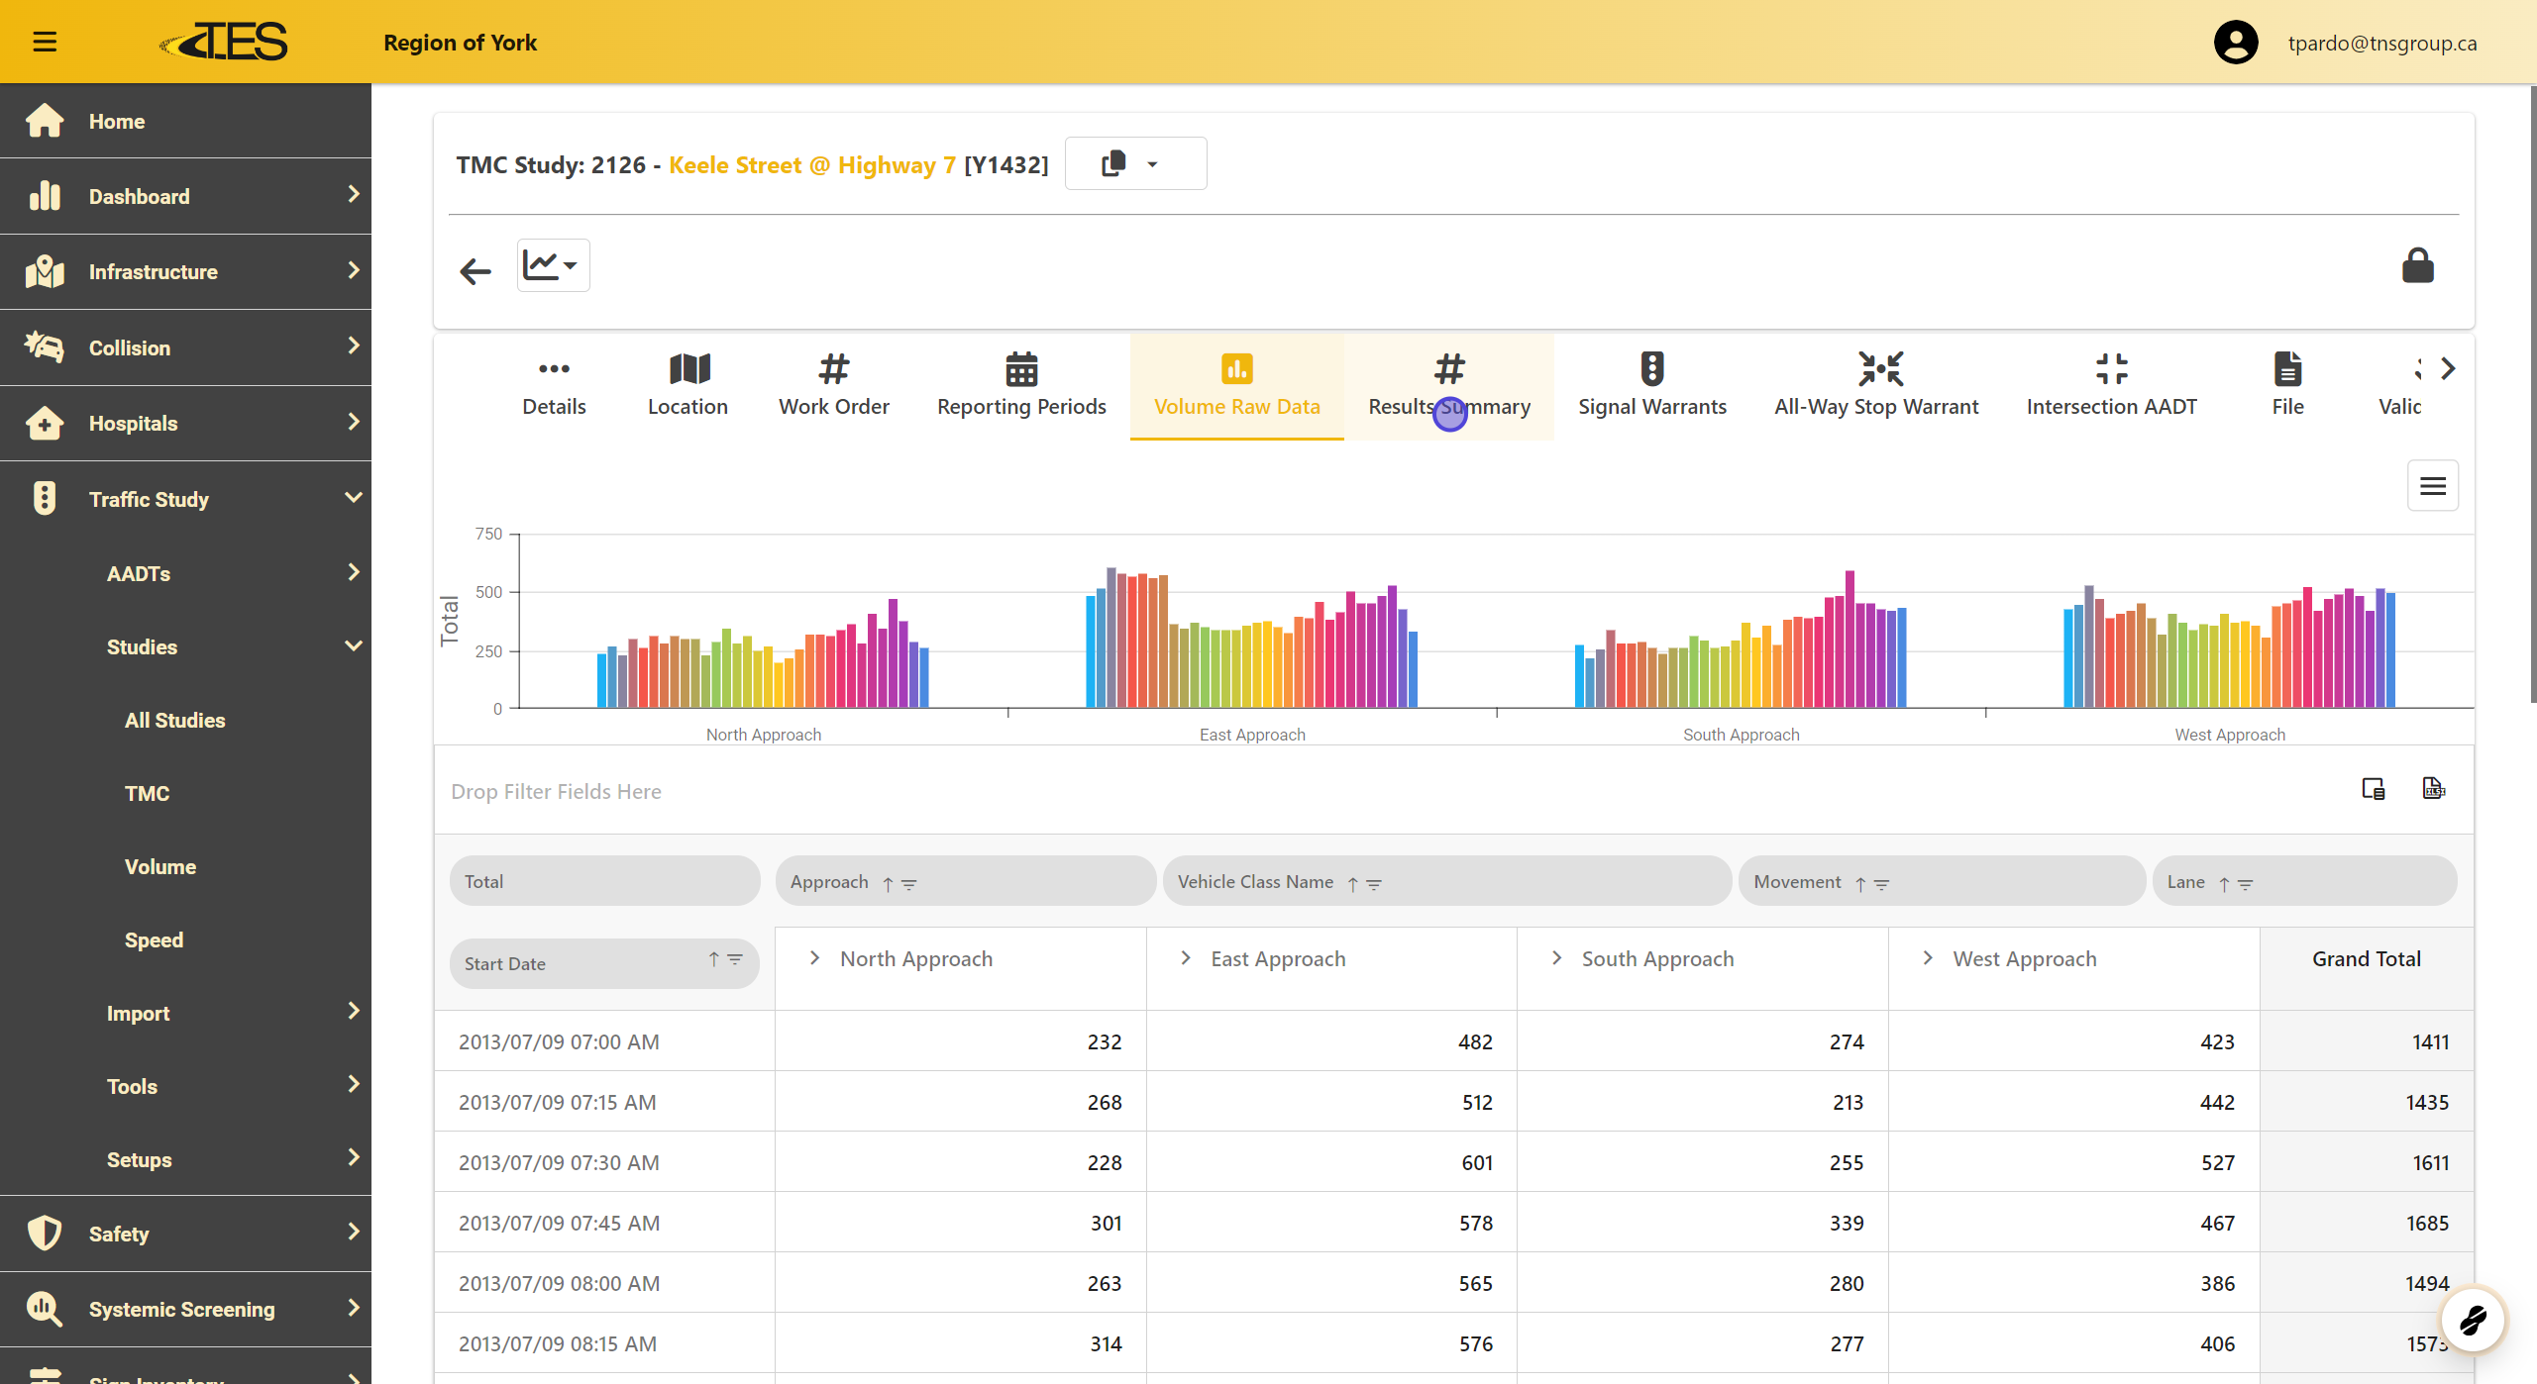This screenshot has width=2537, height=1384.
Task: Expand the North Approach column
Action: tap(814, 958)
